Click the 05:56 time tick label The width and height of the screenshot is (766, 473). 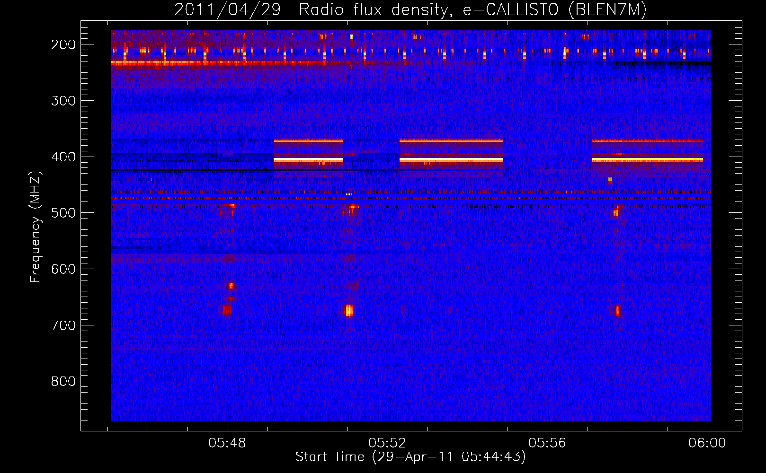tap(547, 443)
